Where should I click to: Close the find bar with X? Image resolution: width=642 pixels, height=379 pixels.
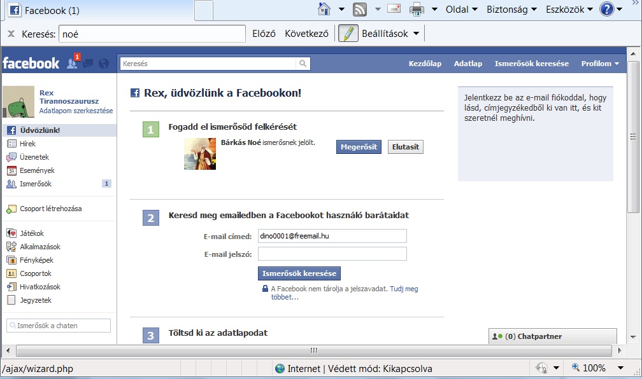(11, 34)
